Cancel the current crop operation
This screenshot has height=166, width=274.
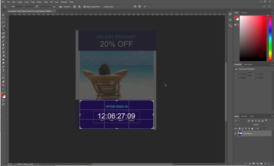140,6
